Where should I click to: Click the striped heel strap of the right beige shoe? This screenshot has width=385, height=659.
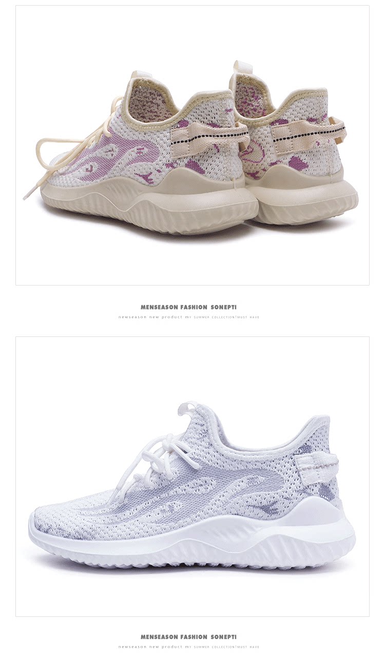point(308,133)
